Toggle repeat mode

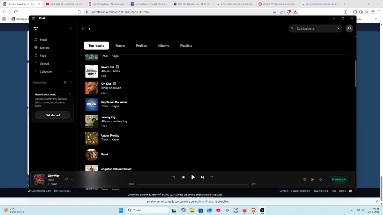212,177
